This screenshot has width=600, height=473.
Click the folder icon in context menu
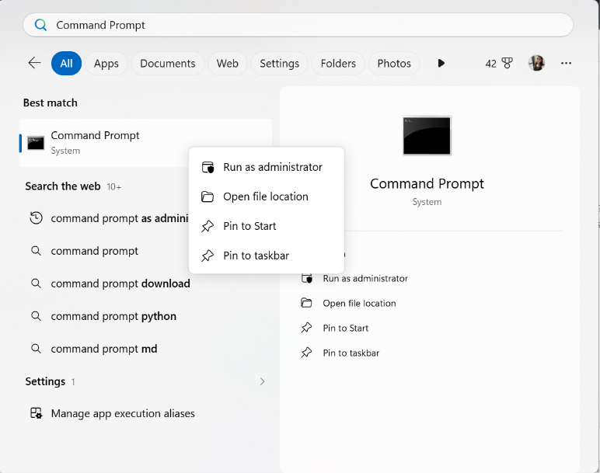tap(208, 197)
